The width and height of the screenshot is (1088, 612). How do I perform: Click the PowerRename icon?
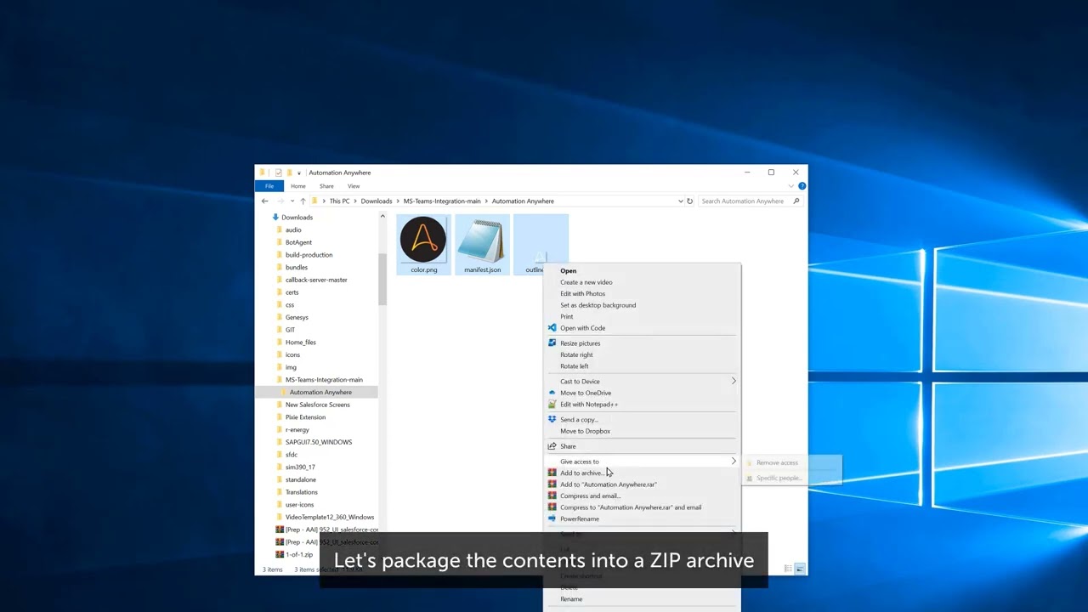coord(552,518)
